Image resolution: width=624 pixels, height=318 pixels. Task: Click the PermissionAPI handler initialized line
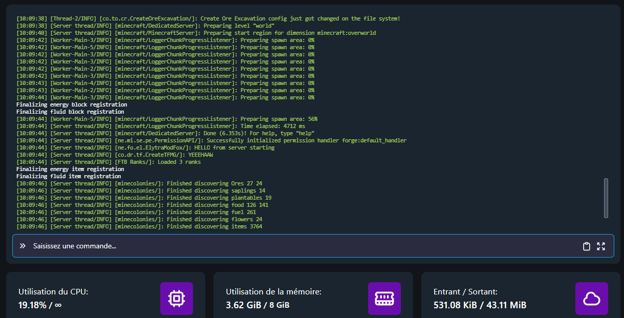pyautogui.click(x=211, y=140)
